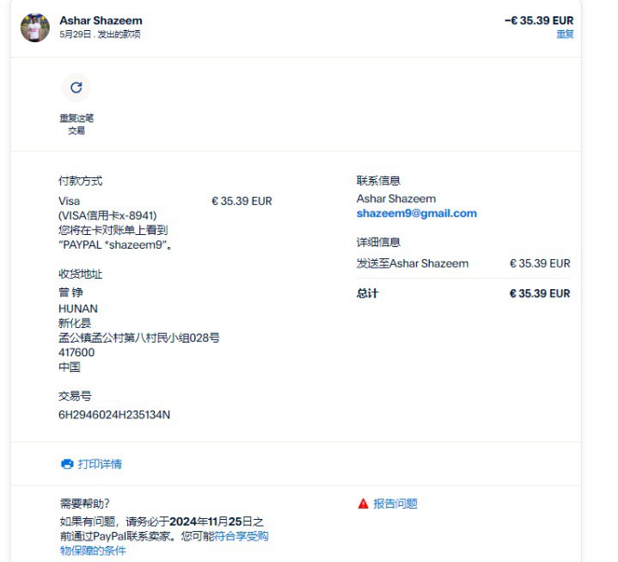618x562 pixels.
Task: Click the Ashar Shazeem name in header
Action: click(x=101, y=21)
